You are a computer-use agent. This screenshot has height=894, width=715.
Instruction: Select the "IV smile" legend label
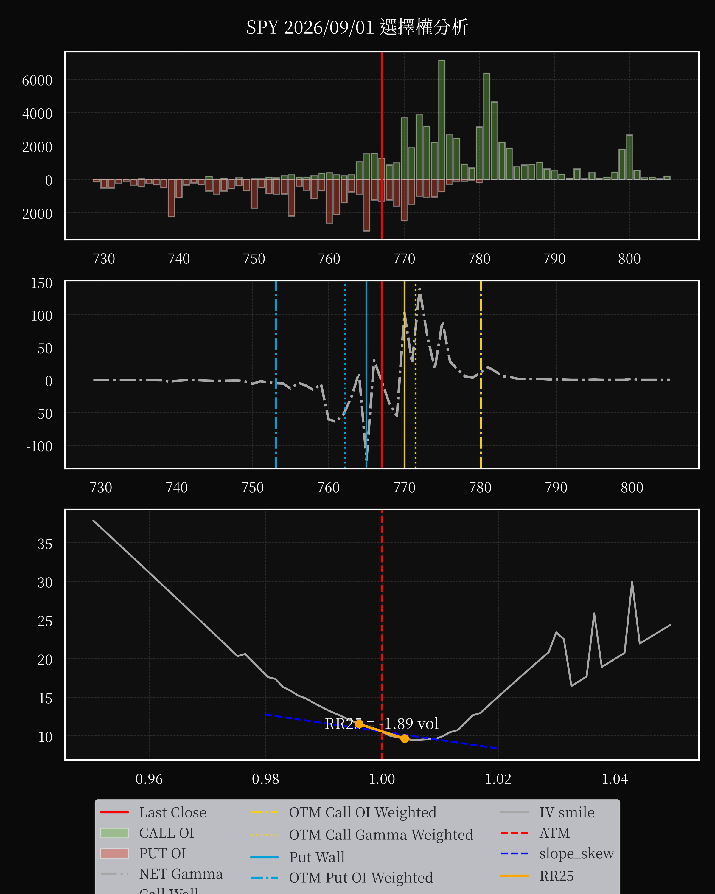point(567,812)
